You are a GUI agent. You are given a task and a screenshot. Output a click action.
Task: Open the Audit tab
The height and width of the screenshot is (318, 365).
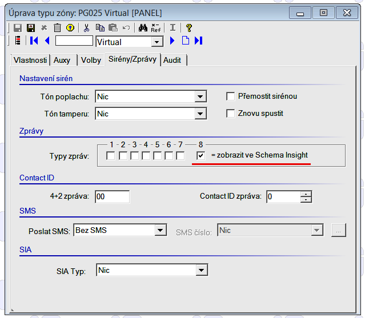(174, 60)
